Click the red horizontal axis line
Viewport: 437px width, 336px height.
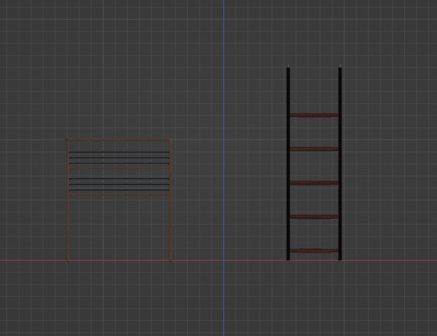click(377, 260)
